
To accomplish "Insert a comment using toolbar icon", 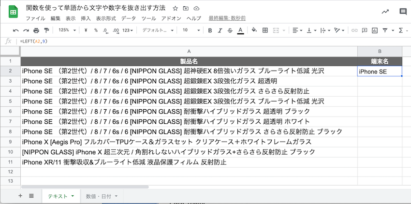I will coord(365,30).
